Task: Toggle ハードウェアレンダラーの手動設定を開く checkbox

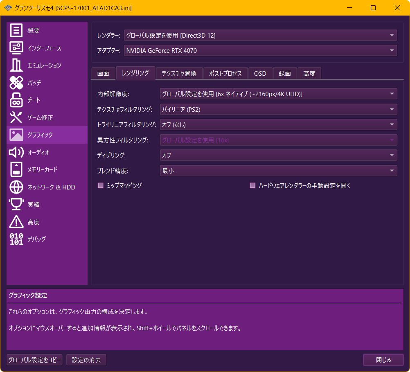Action: coord(252,186)
